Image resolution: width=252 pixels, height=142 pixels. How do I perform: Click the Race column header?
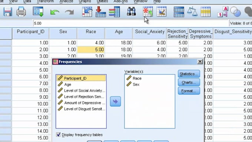91,34
